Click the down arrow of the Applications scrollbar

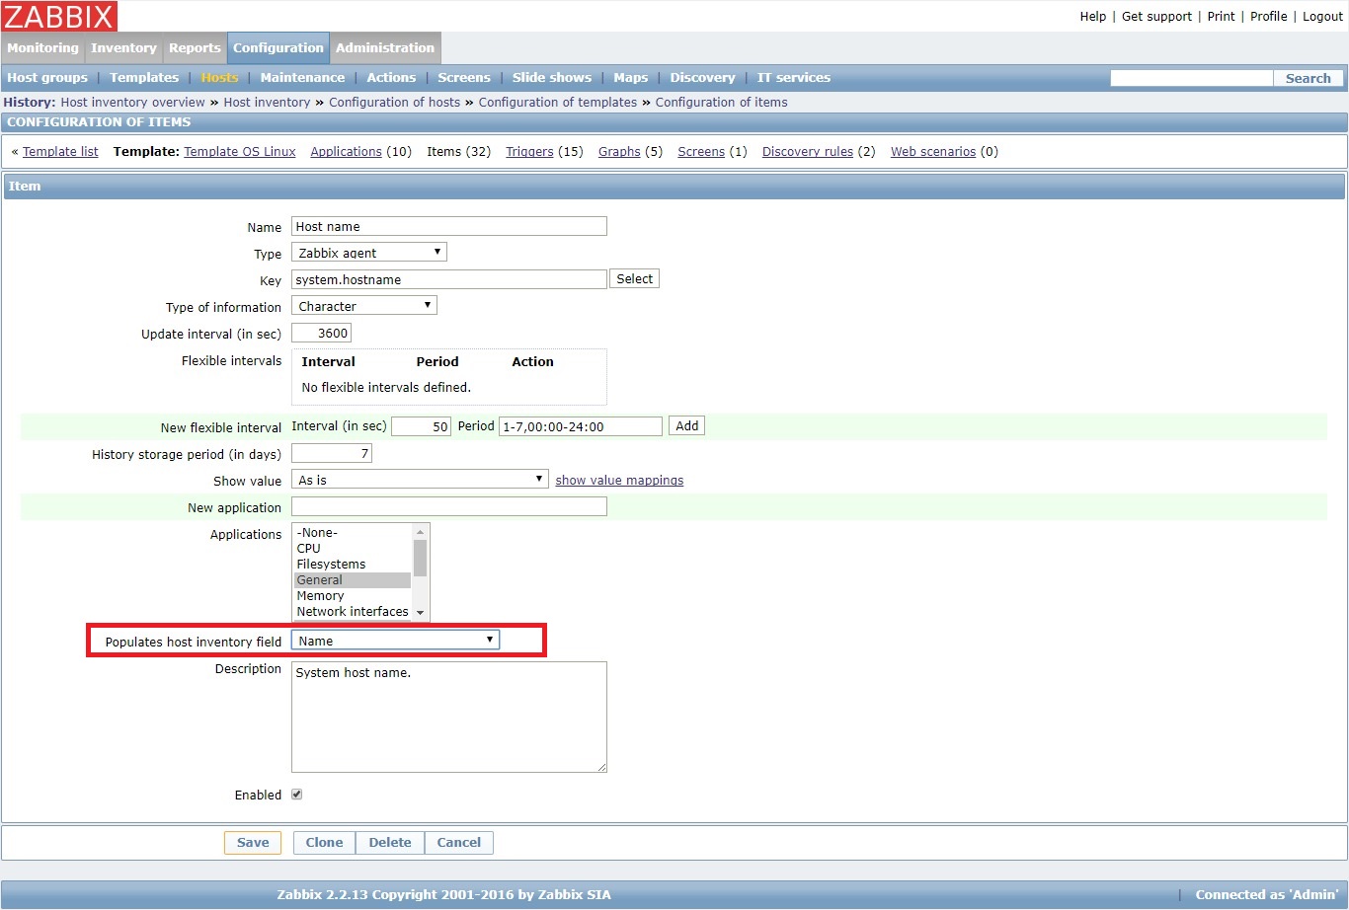[x=421, y=612]
